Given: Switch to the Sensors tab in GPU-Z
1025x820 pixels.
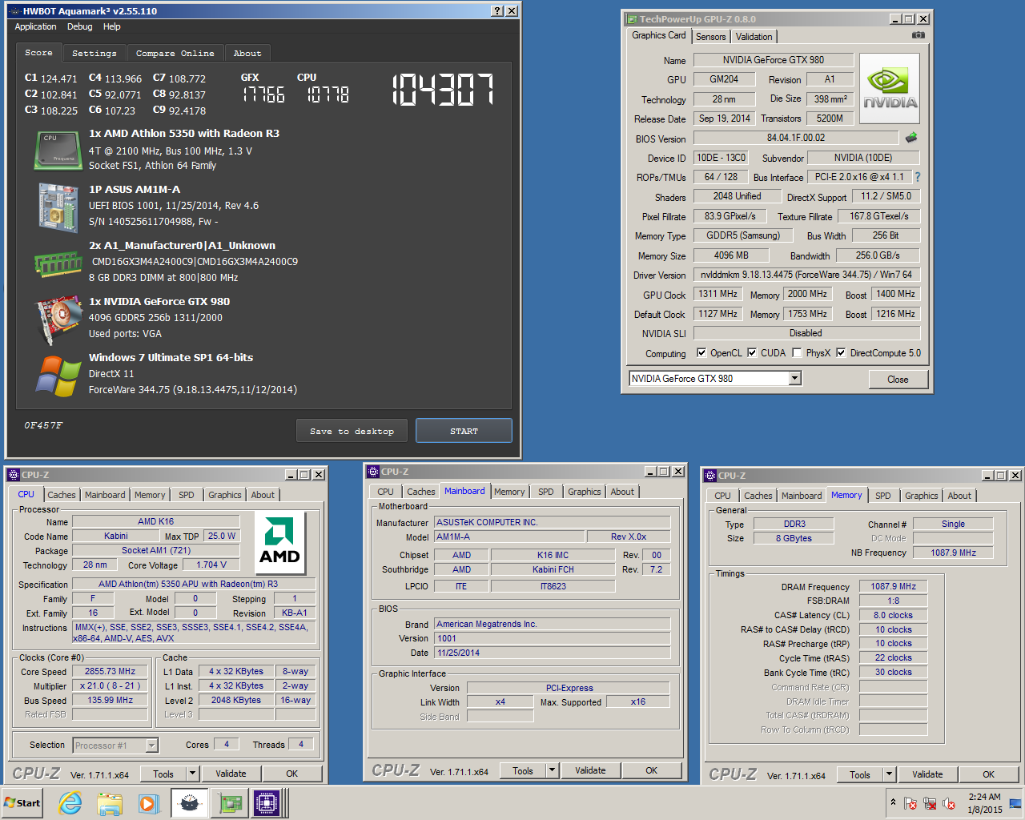Looking at the screenshot, I should pyautogui.click(x=710, y=37).
